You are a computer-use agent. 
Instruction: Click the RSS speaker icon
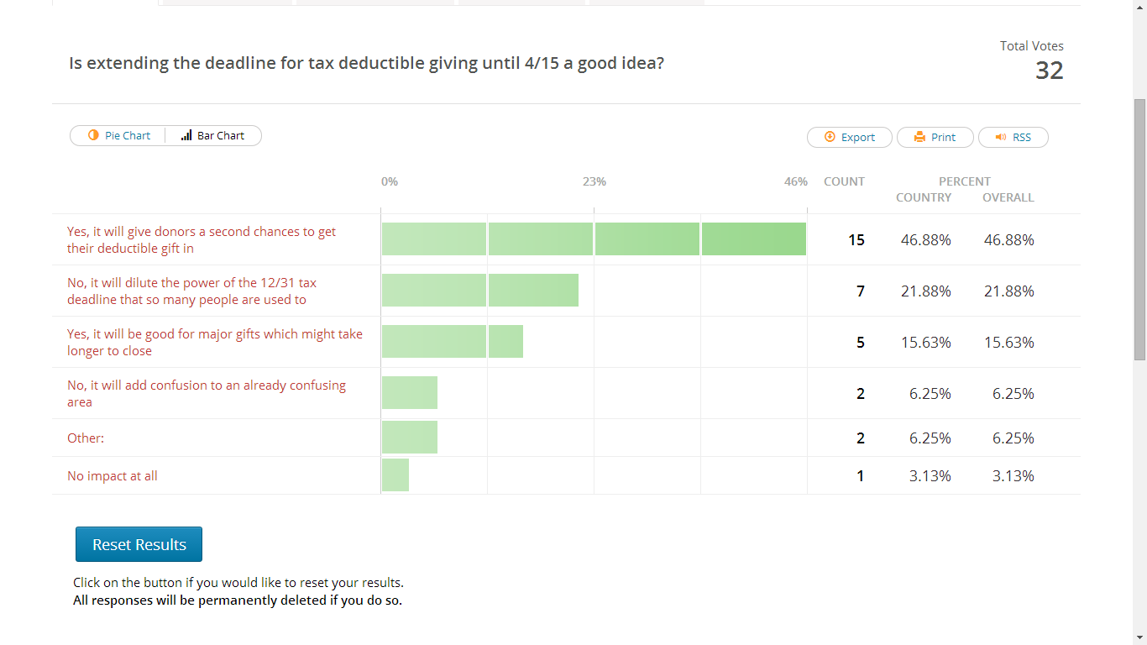[x=1000, y=137]
